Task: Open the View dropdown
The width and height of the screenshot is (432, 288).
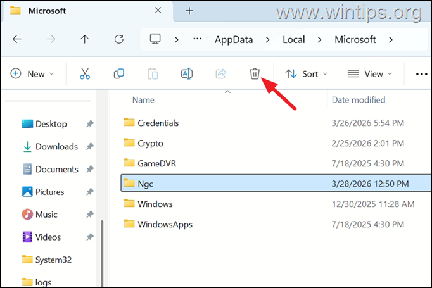Action: tap(369, 74)
